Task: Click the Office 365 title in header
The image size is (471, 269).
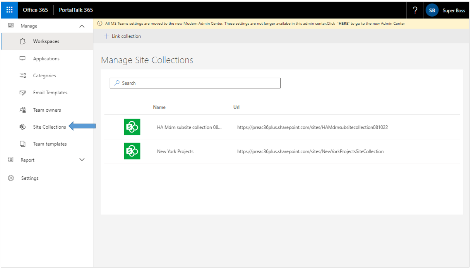Action: tap(35, 10)
